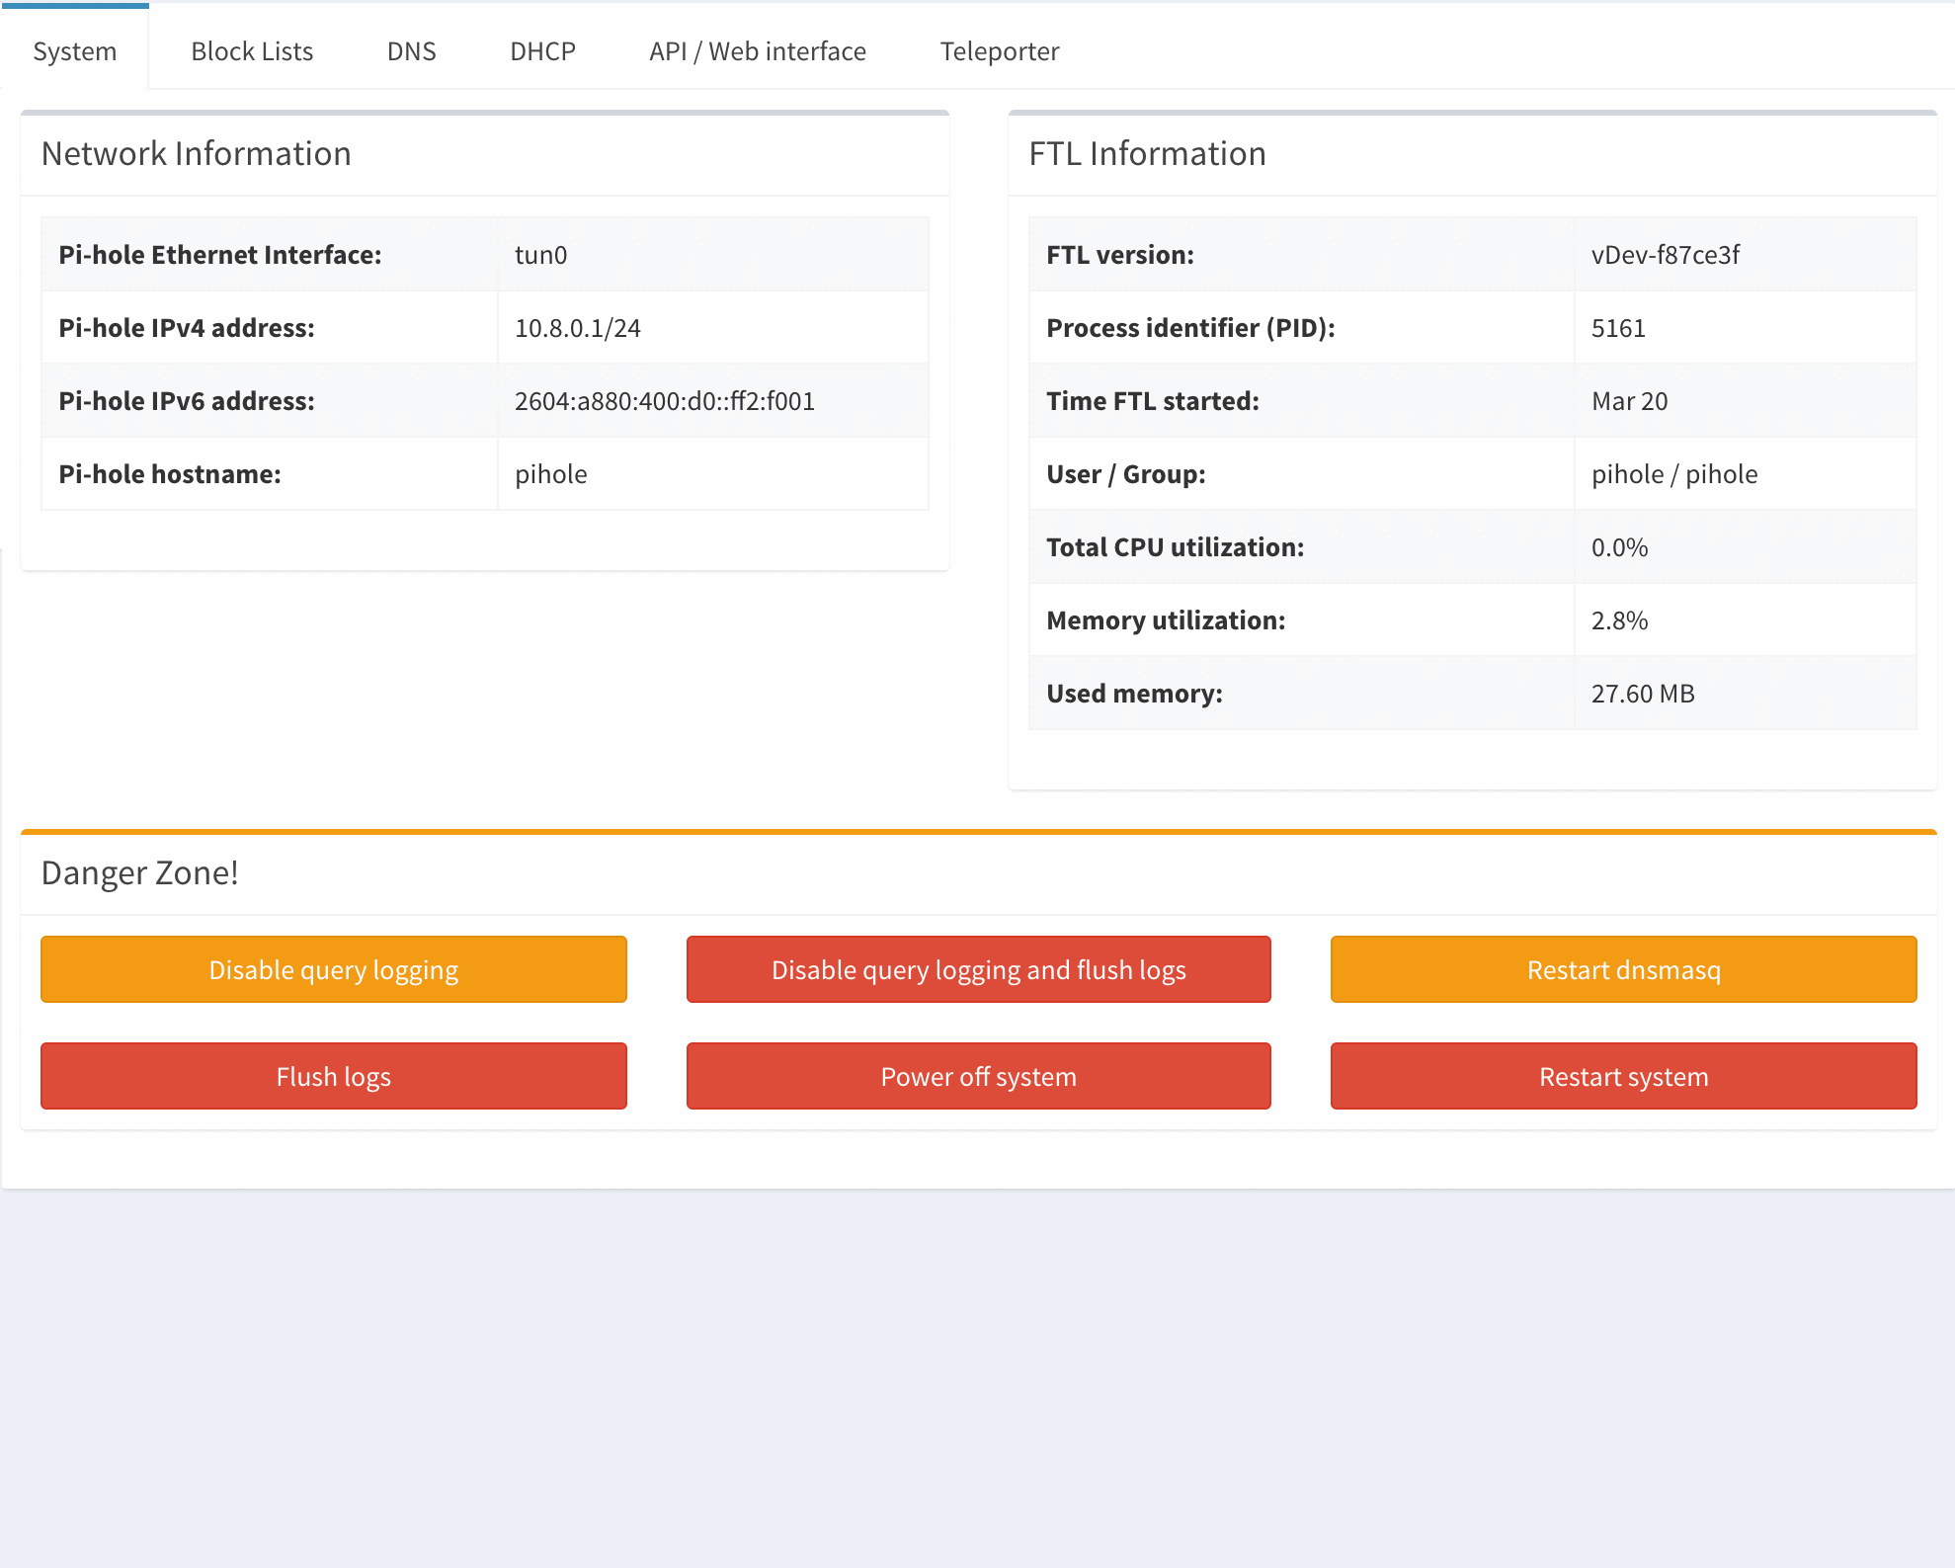Disable query logging button
Screen dimensions: 1955x1568
click(x=333, y=969)
